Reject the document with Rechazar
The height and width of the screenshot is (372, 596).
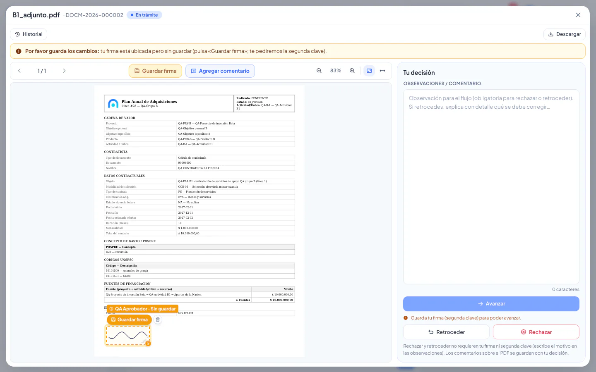click(536, 332)
